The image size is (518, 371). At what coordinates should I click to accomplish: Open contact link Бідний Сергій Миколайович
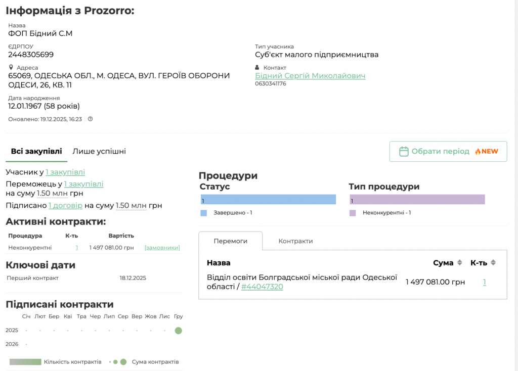click(310, 76)
